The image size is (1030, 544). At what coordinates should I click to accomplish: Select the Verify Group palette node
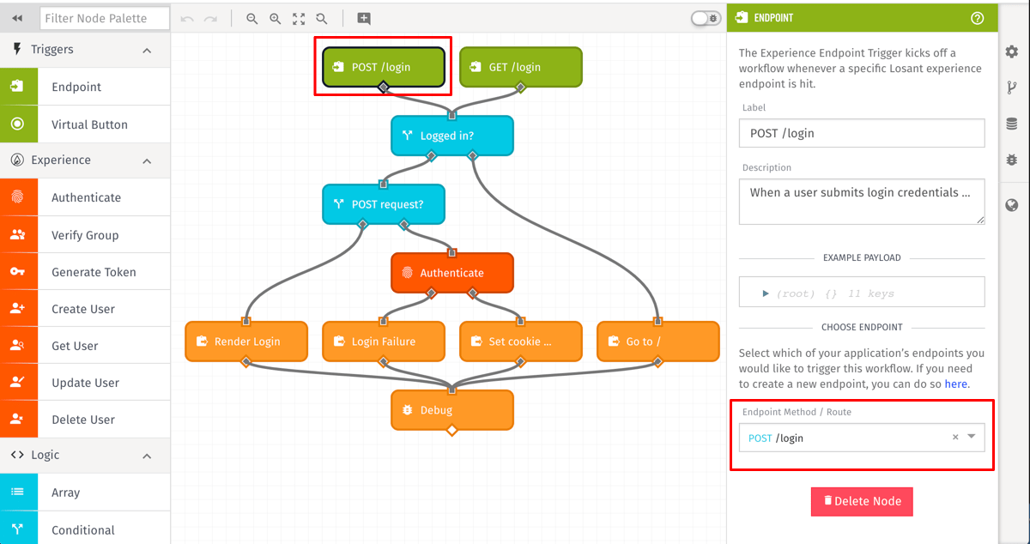click(85, 235)
